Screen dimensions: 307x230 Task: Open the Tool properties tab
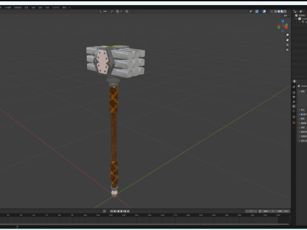(x=294, y=87)
